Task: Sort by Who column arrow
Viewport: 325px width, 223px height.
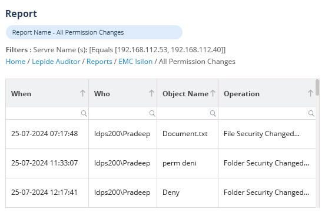Action: 151,93
